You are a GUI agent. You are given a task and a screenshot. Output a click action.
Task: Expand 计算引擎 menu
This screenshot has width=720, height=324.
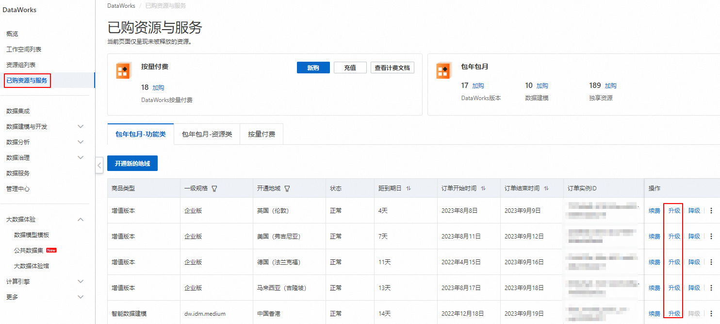click(x=81, y=281)
